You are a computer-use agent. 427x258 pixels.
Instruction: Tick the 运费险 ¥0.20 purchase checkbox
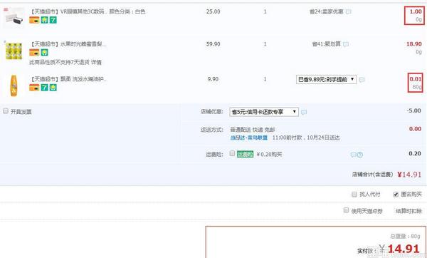pyautogui.click(x=232, y=153)
